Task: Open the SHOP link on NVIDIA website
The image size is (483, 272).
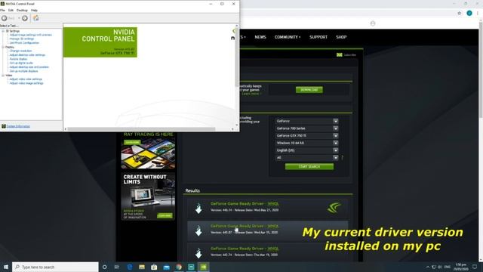Action: [341, 37]
